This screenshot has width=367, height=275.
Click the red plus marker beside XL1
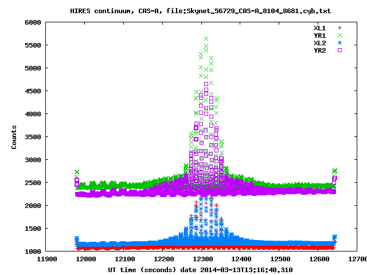pos(339,28)
